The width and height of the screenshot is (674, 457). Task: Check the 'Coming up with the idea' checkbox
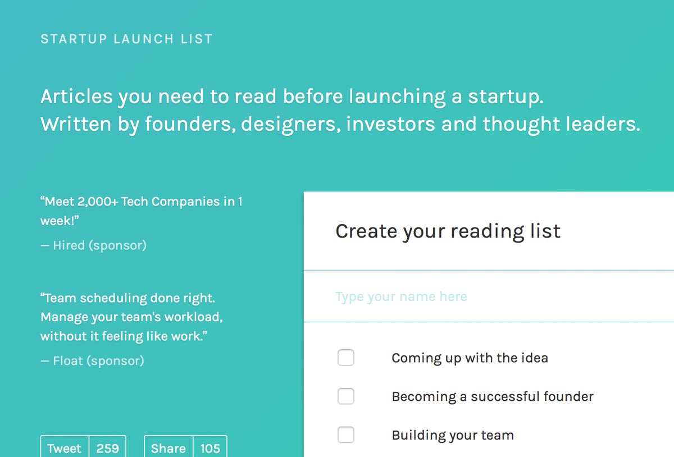[x=346, y=358]
